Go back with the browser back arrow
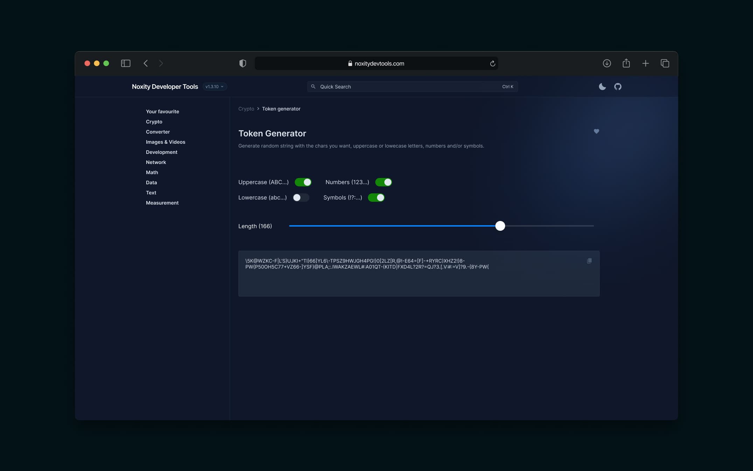753x471 pixels. pos(146,63)
